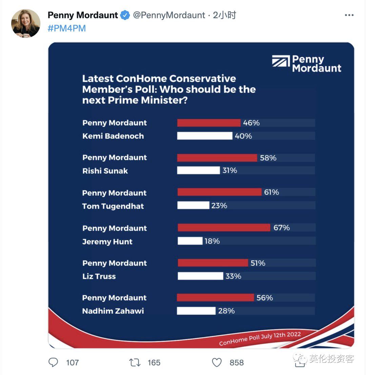Click the Penny Mordaunt display name
Viewport: 366px width, 375px height.
pyautogui.click(x=83, y=15)
